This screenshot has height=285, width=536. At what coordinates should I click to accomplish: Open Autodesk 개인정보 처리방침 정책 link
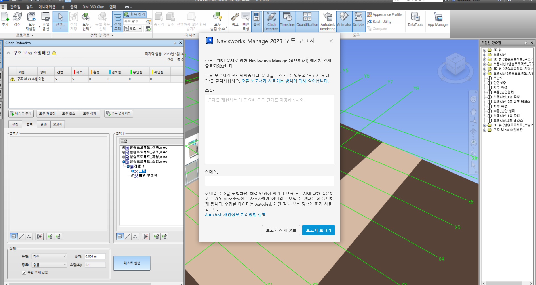pyautogui.click(x=235, y=215)
